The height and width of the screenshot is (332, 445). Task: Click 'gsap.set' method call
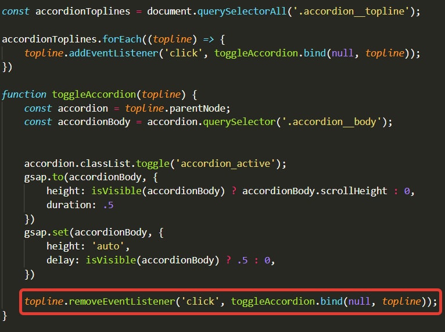tap(46, 233)
